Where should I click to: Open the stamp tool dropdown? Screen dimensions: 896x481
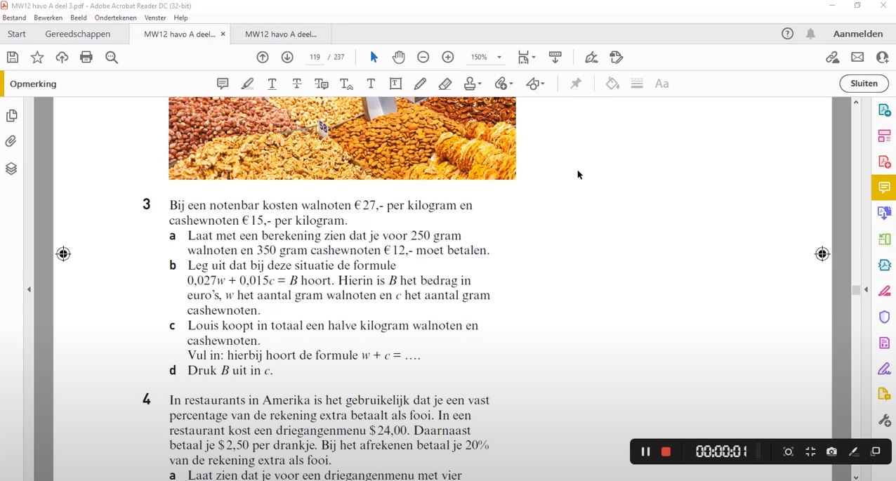(473, 84)
